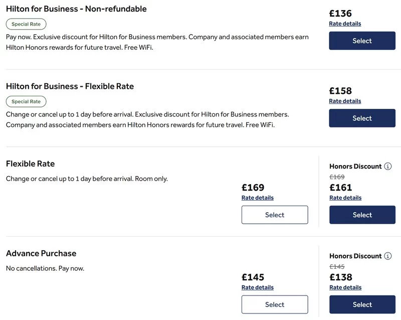This screenshot has height=320, width=401.
Task: Select the £138 Honors Advance Purchase rate
Action: tap(362, 304)
